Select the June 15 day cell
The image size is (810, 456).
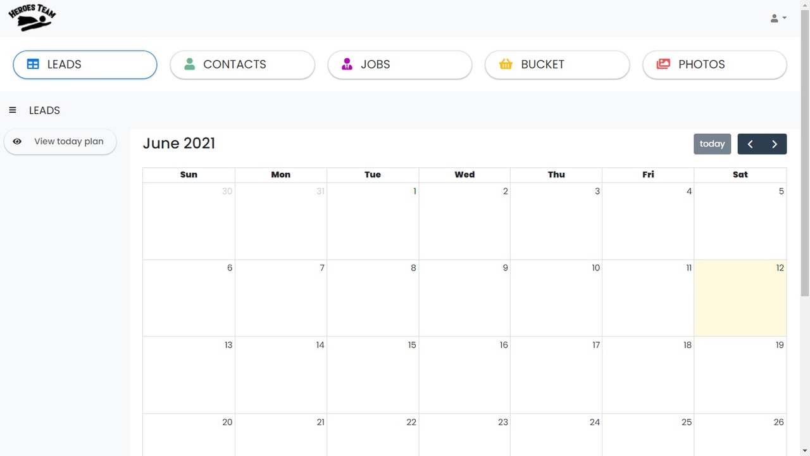[373, 375]
